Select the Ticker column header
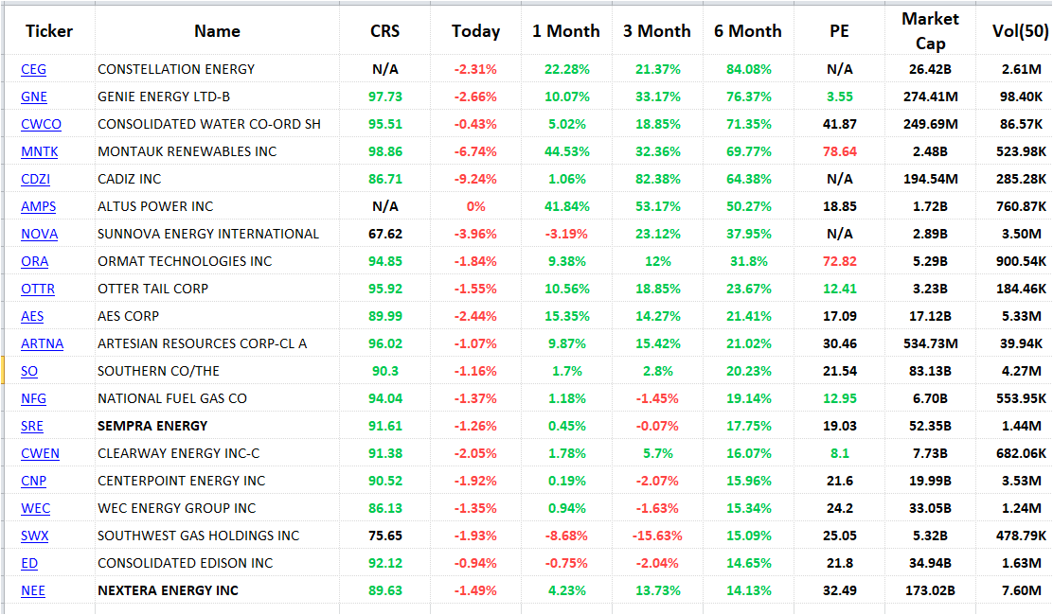The image size is (1053, 615). (49, 31)
